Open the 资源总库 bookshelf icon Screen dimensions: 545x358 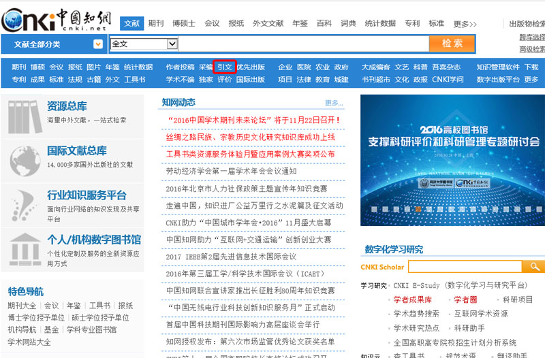[x=25, y=116]
